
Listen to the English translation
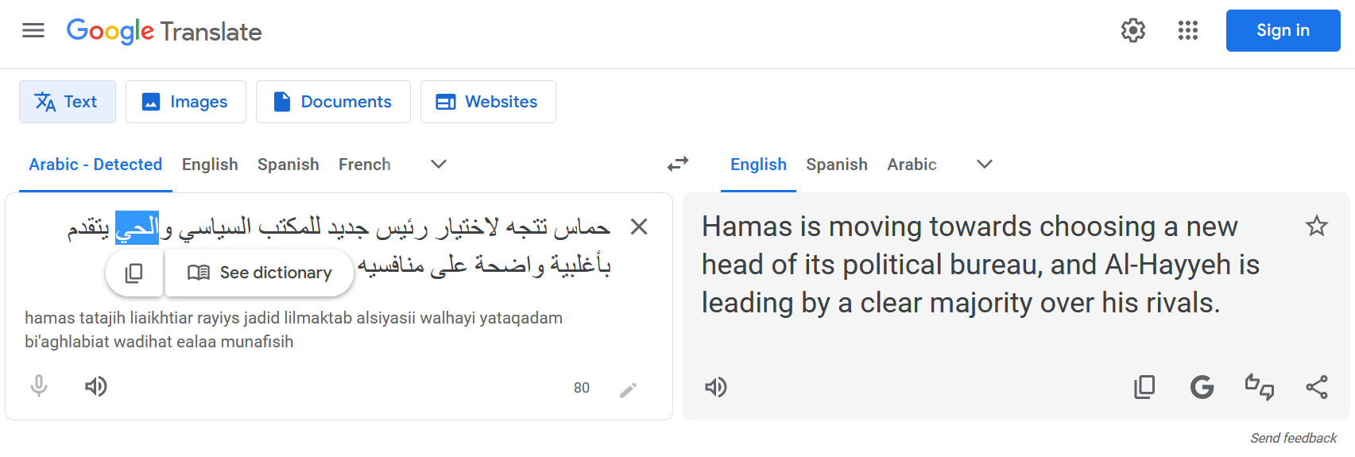[716, 387]
